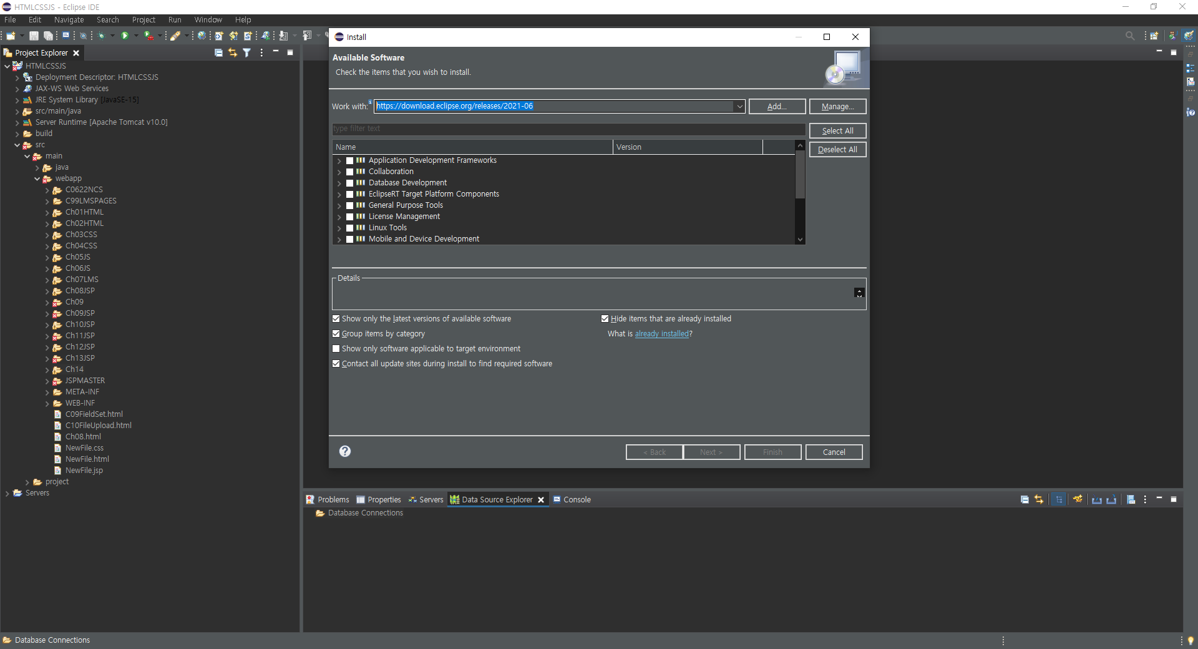Click Link with Editor in Data Source Explorer

click(1039, 499)
